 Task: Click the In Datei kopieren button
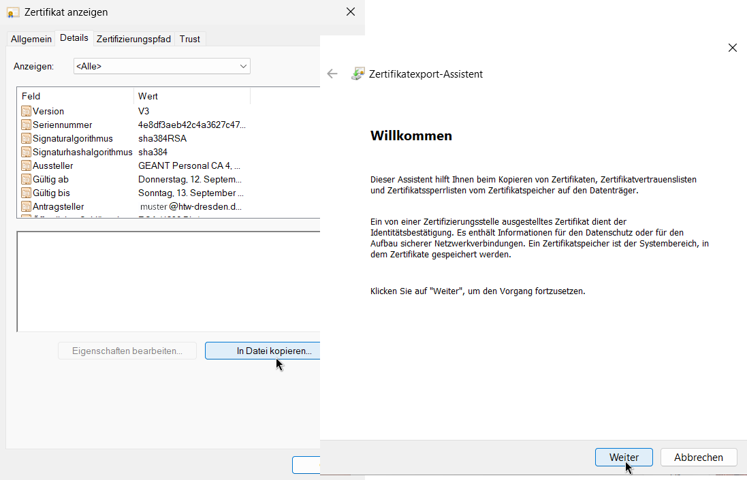[x=263, y=351]
